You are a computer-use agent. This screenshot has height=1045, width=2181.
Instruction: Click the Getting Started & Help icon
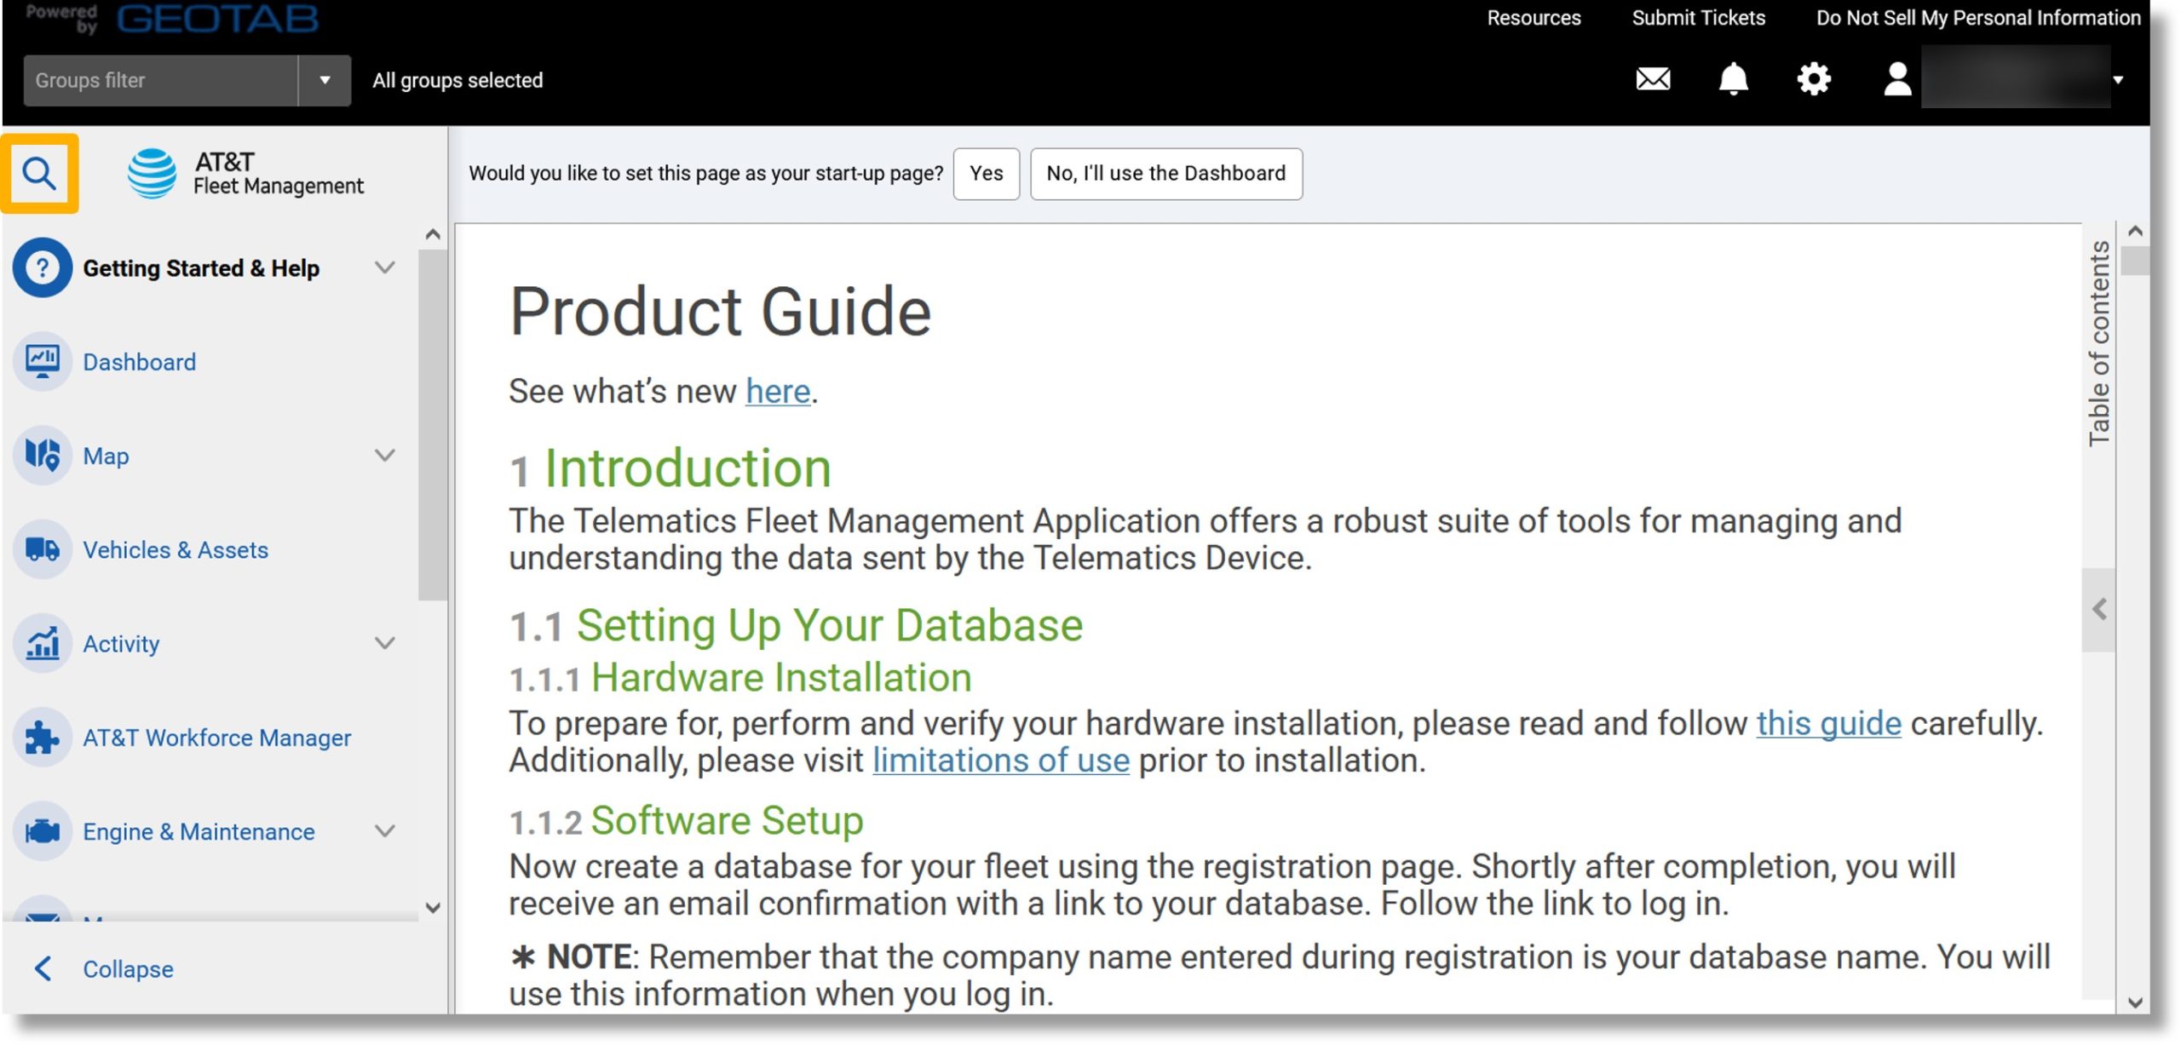42,267
